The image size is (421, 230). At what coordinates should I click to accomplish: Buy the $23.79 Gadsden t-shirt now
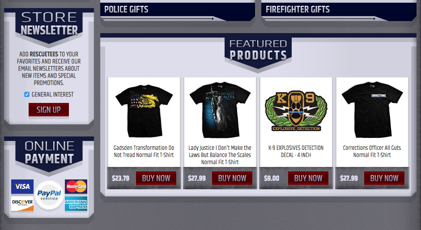(x=156, y=178)
